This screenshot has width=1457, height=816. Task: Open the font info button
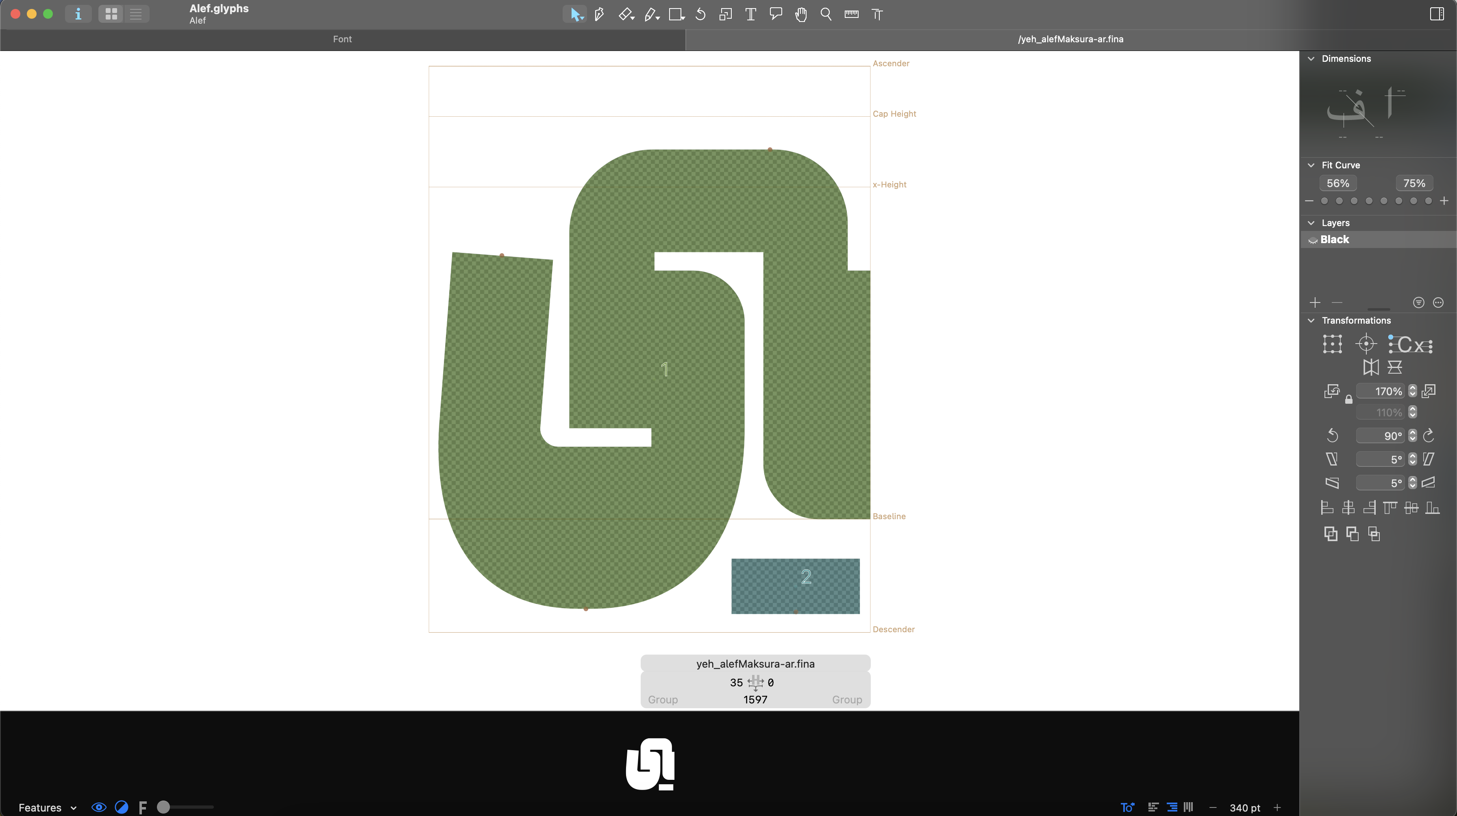(x=78, y=14)
